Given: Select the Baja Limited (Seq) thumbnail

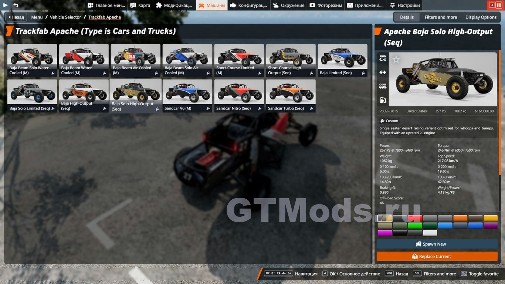Looking at the screenshot, I should pos(342,60).
